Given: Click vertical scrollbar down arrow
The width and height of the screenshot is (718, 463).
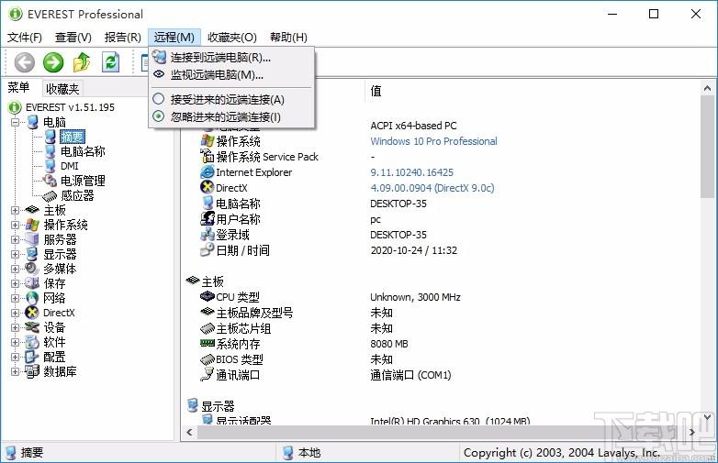Looking at the screenshot, I should (x=708, y=417).
